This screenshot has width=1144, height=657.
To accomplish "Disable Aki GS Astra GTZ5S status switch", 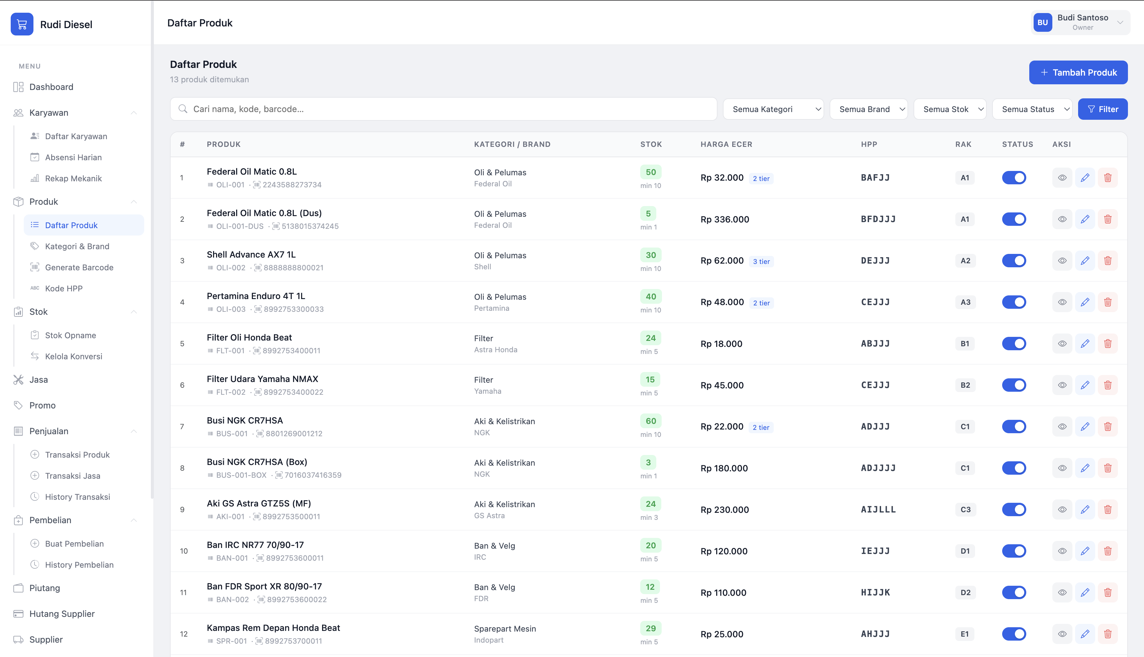I will click(x=1014, y=510).
